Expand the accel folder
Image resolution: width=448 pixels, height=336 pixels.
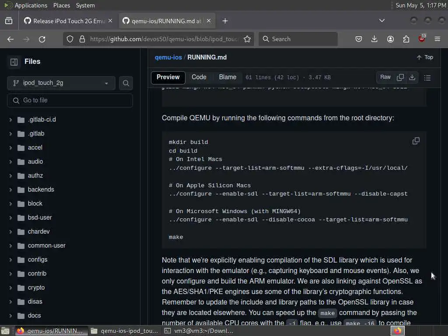[x=10, y=148]
